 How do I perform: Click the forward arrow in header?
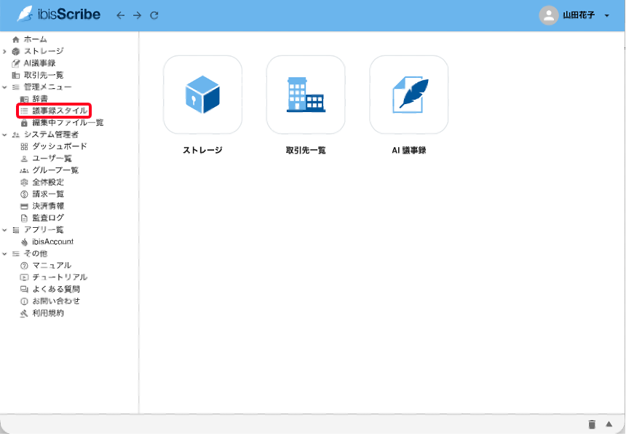click(137, 15)
